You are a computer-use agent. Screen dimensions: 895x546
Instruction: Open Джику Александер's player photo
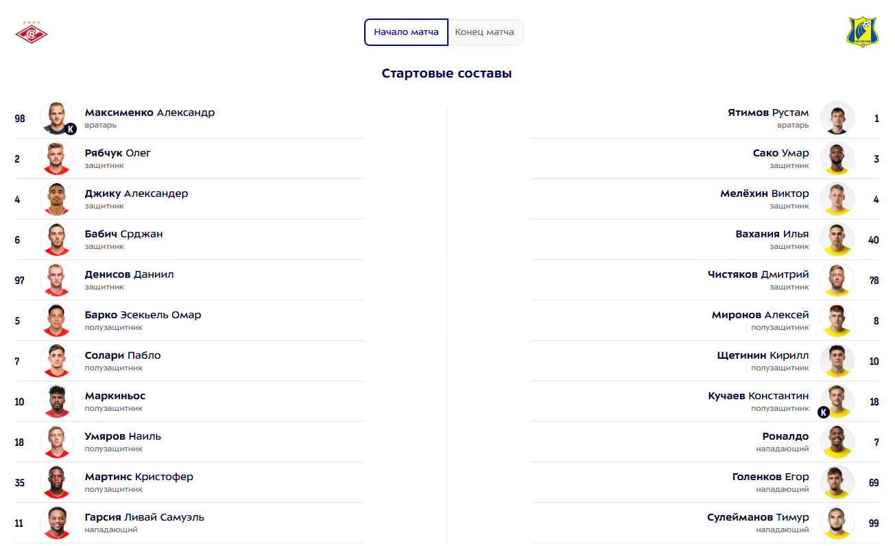click(57, 199)
